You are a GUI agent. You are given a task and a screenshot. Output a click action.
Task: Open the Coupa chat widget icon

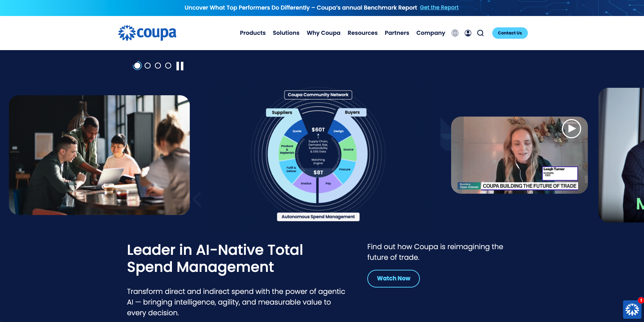click(632, 309)
